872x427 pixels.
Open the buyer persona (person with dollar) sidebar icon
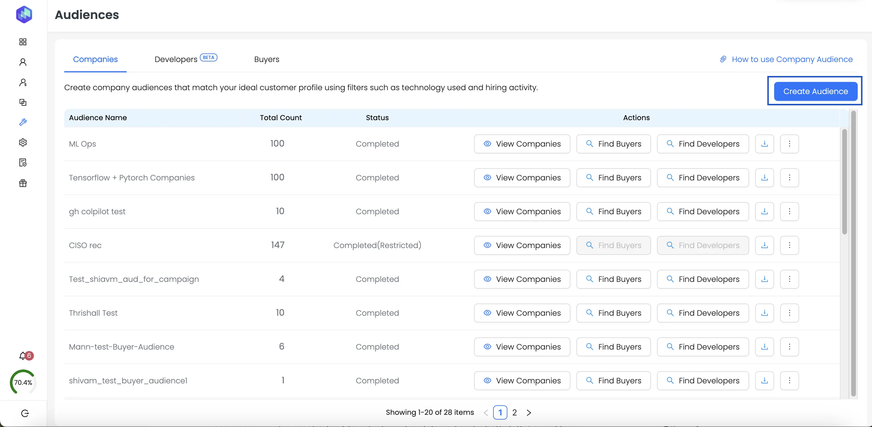click(23, 82)
